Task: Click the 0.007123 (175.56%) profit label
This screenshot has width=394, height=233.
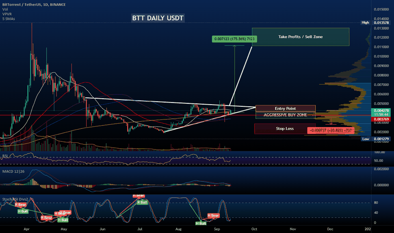Action: click(234, 39)
